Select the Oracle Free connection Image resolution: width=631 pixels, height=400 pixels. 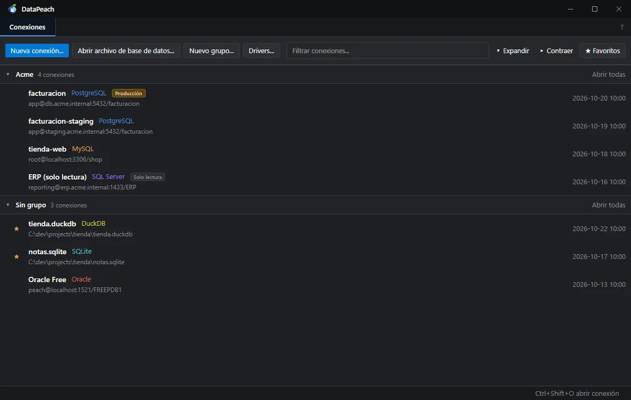point(47,279)
